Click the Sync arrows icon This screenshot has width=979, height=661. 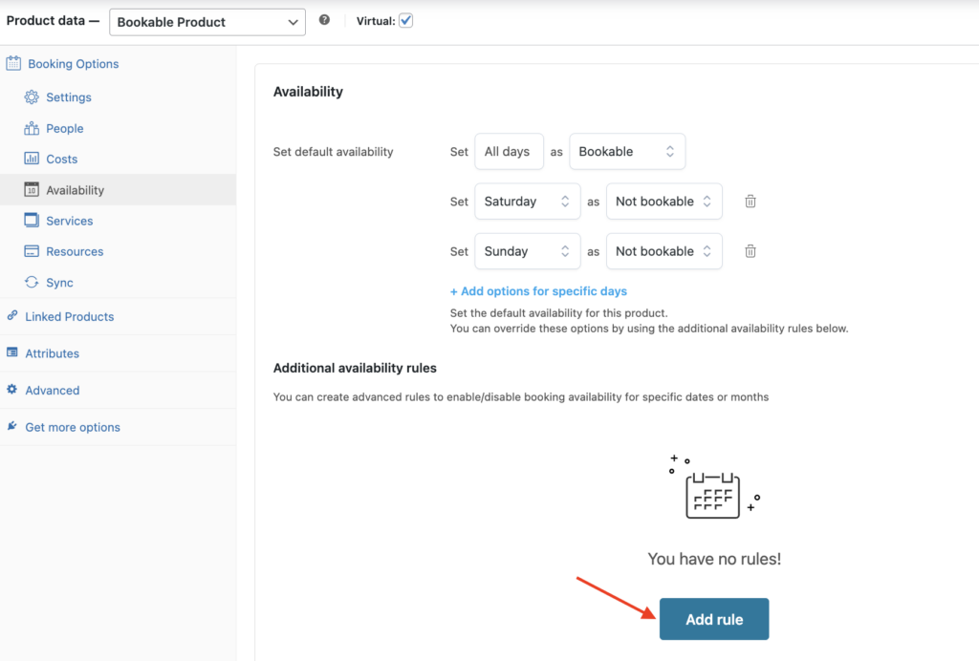pyautogui.click(x=32, y=282)
